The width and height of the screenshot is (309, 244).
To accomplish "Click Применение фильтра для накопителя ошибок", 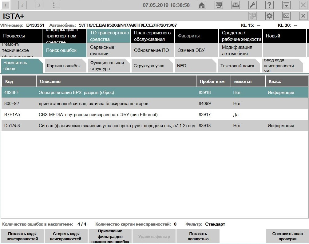I will pyautogui.click(x=110, y=236).
